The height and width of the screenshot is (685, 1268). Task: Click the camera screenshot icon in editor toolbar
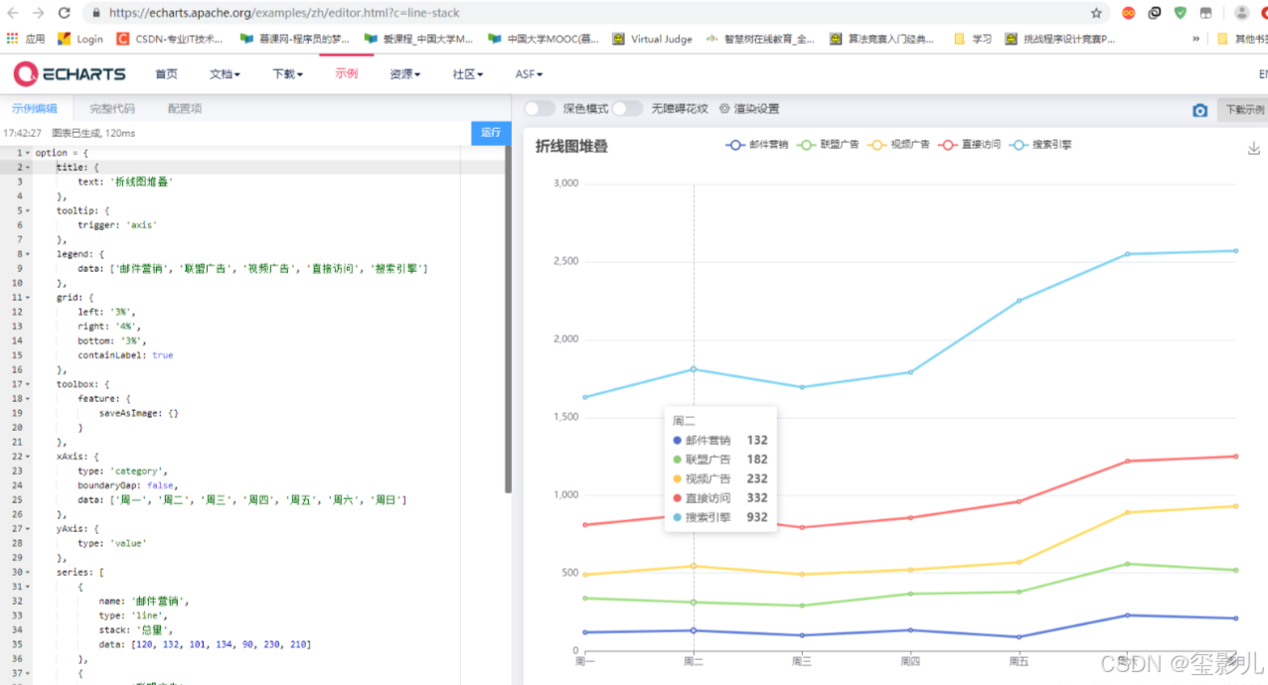1199,110
